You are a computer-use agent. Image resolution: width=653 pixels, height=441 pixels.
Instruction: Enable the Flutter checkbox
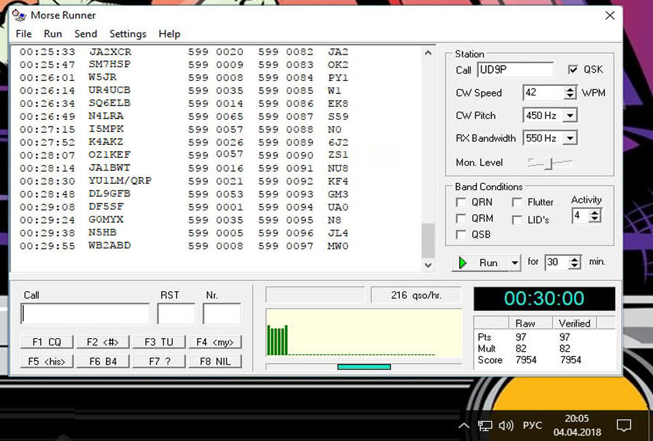tap(517, 202)
